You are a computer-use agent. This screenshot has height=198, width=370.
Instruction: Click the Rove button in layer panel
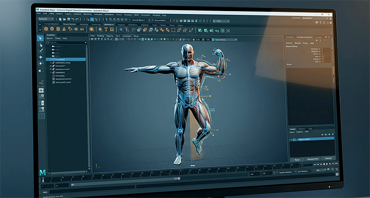tap(297, 160)
